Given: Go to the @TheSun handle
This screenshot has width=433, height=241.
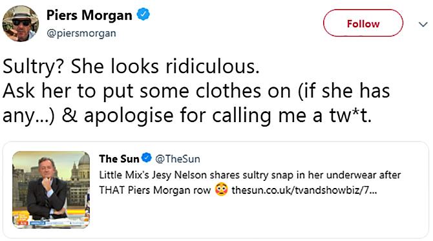Looking at the screenshot, I should pyautogui.click(x=178, y=159).
